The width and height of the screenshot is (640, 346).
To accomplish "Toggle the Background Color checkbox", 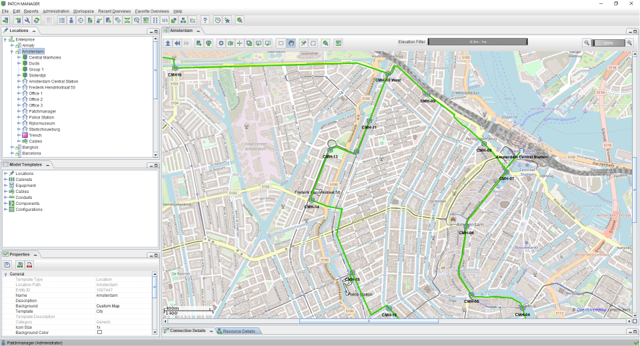I will pos(99,332).
